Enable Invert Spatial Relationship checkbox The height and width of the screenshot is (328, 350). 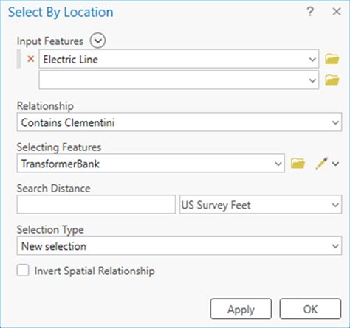[x=23, y=271]
